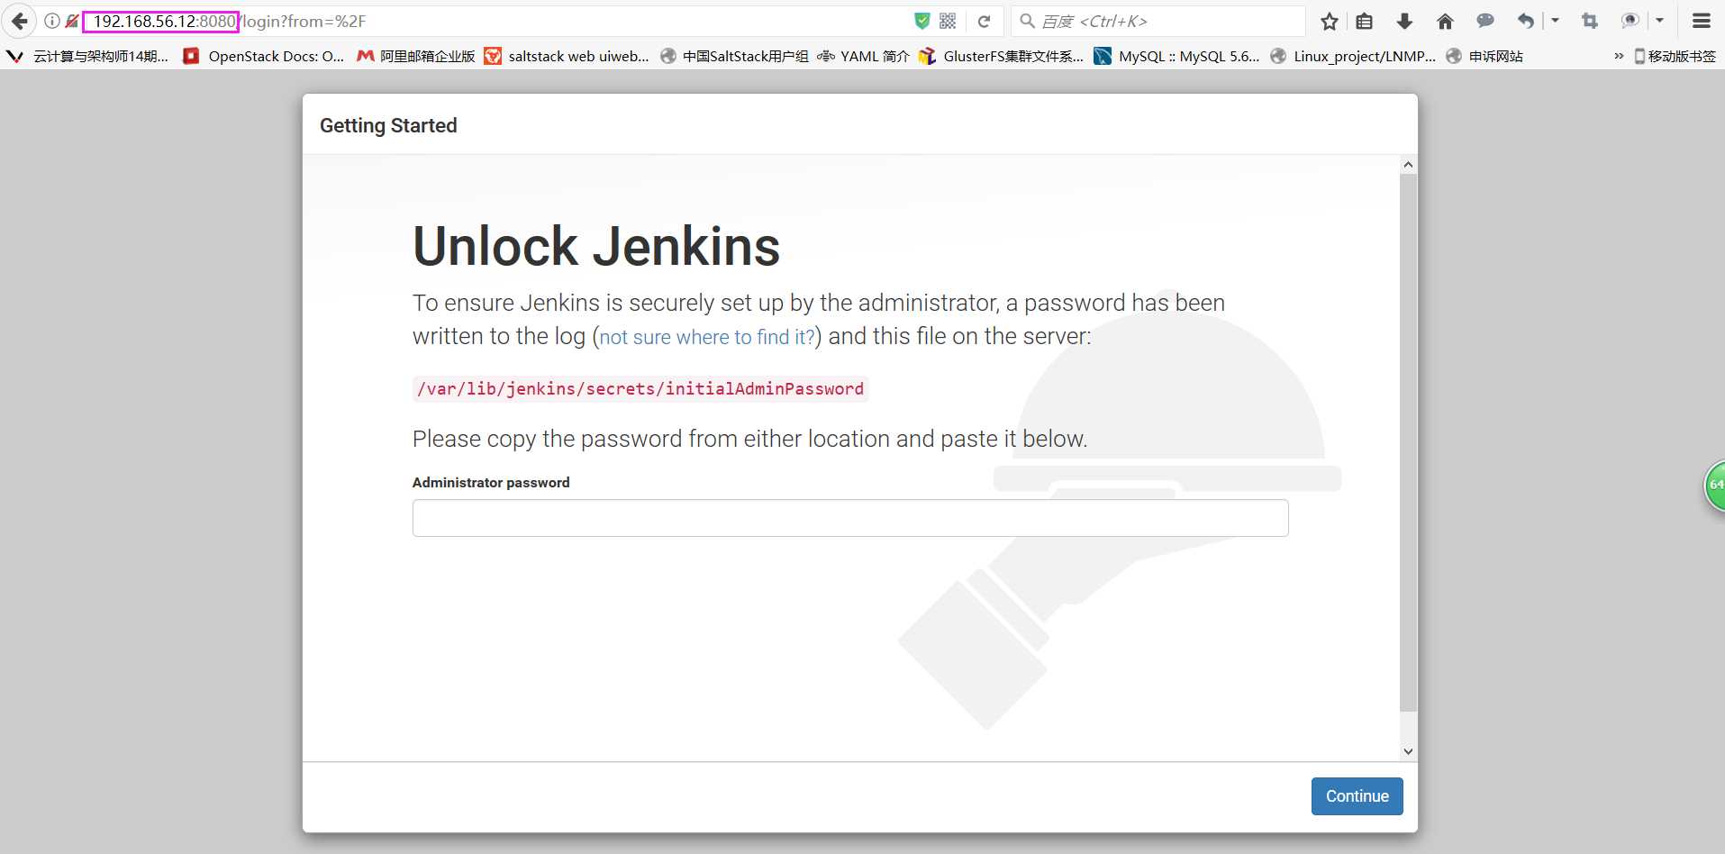Open bookmark 云计算与架构师14期

click(87, 56)
